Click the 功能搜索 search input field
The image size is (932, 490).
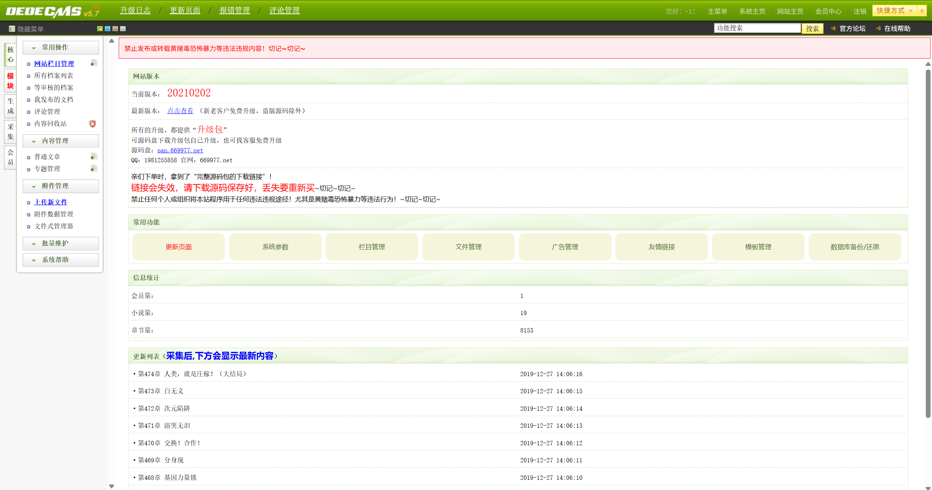[757, 28]
